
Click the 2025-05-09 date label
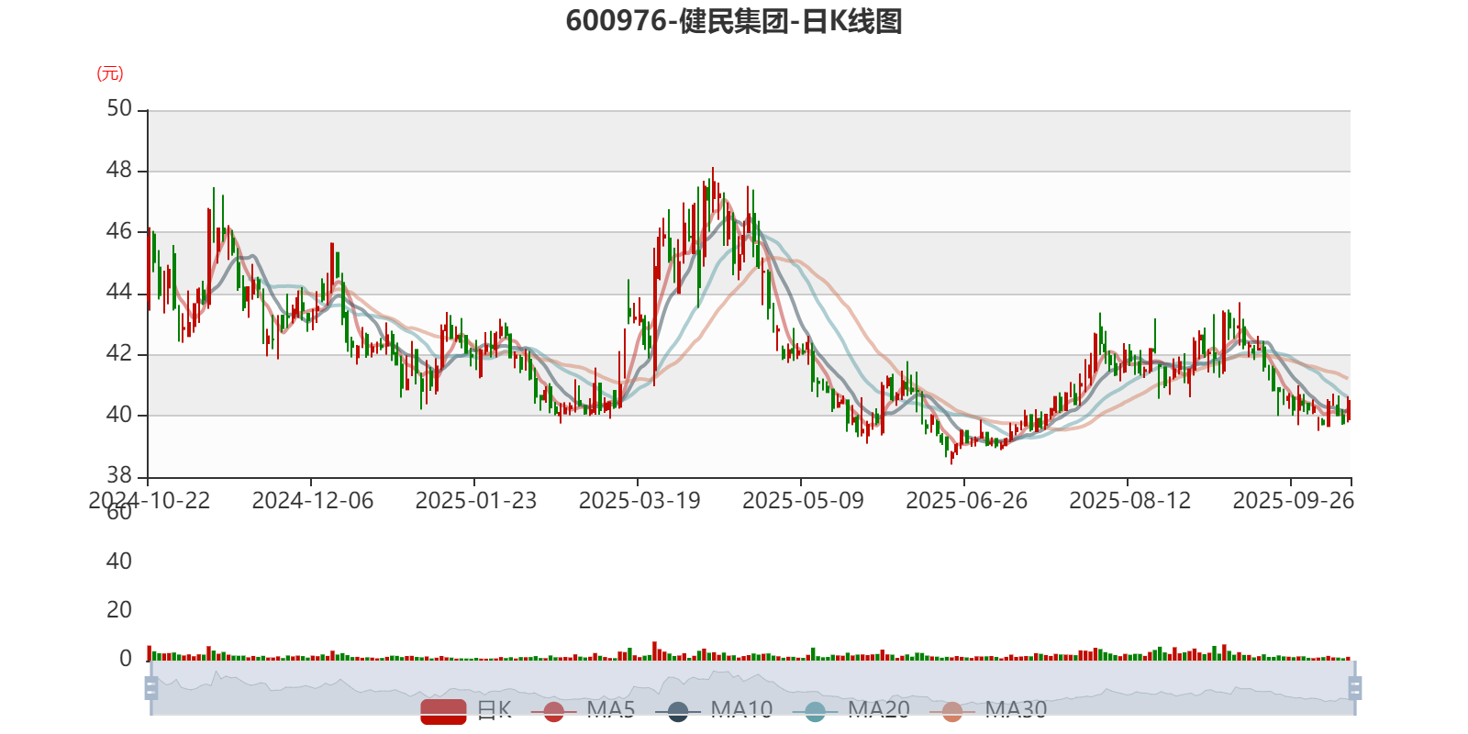pos(803,501)
